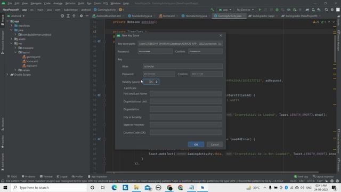The image size is (341, 192).
Task: Click the key Alias field
Action: [183, 66]
